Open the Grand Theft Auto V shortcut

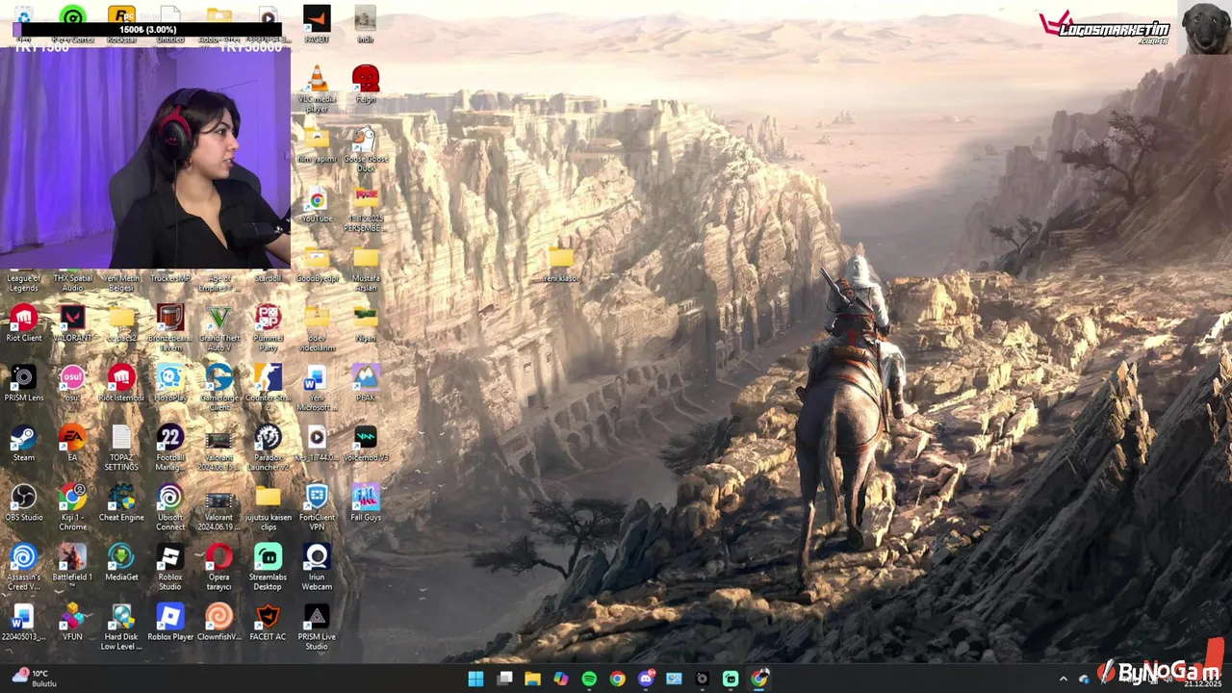[x=218, y=328]
